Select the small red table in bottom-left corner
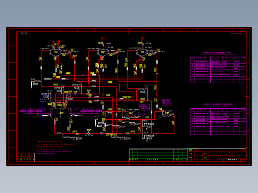This screenshot has height=193, width=258. 26,157
